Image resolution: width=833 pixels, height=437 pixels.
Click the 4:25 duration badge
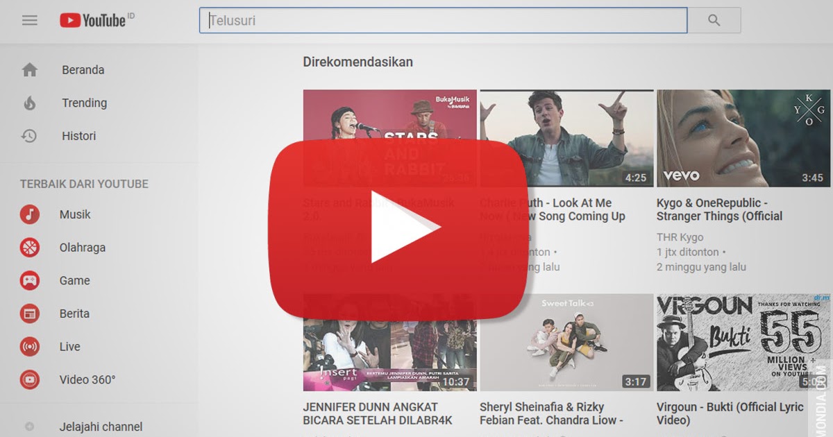pos(635,178)
